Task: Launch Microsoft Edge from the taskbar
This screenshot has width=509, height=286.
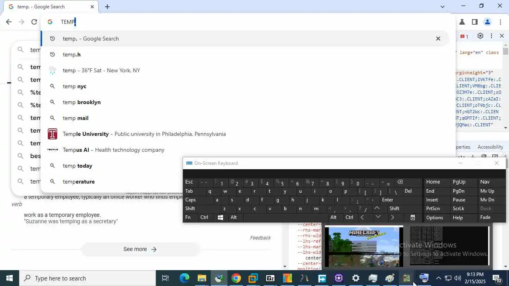Action: tap(185, 278)
